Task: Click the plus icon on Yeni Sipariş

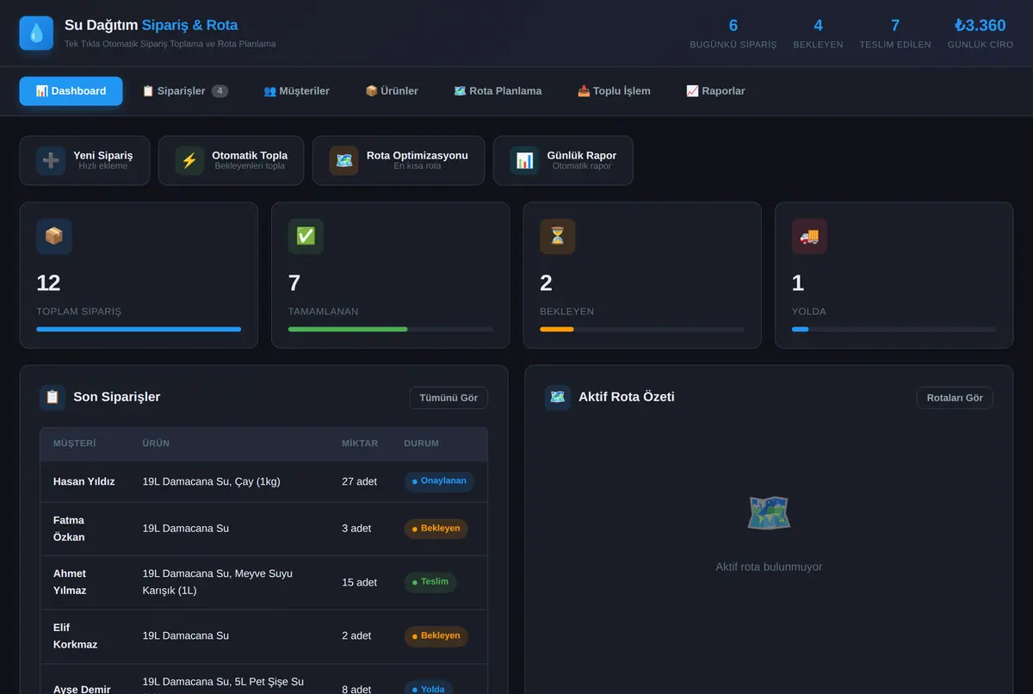Action: (51, 160)
